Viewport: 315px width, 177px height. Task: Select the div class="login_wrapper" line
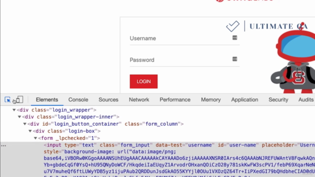pyautogui.click(x=57, y=110)
